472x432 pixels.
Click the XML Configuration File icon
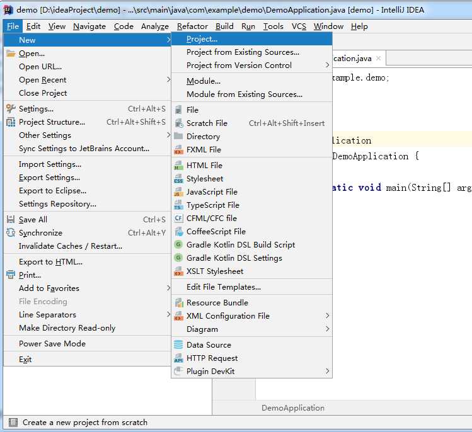tap(178, 315)
